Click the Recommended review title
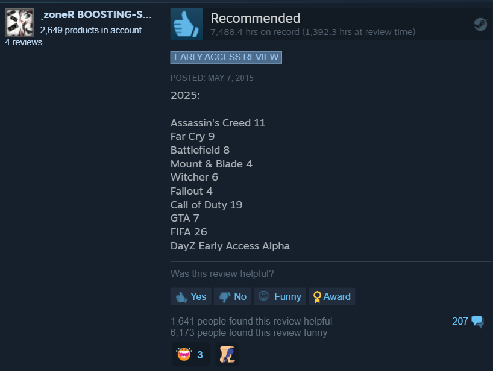Image resolution: width=493 pixels, height=371 pixels. 256,18
